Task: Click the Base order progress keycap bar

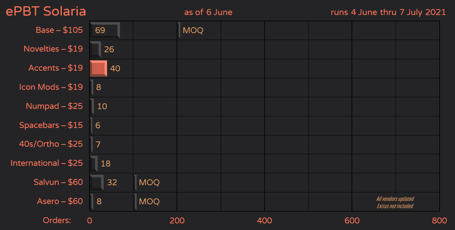Action: pyautogui.click(x=105, y=30)
